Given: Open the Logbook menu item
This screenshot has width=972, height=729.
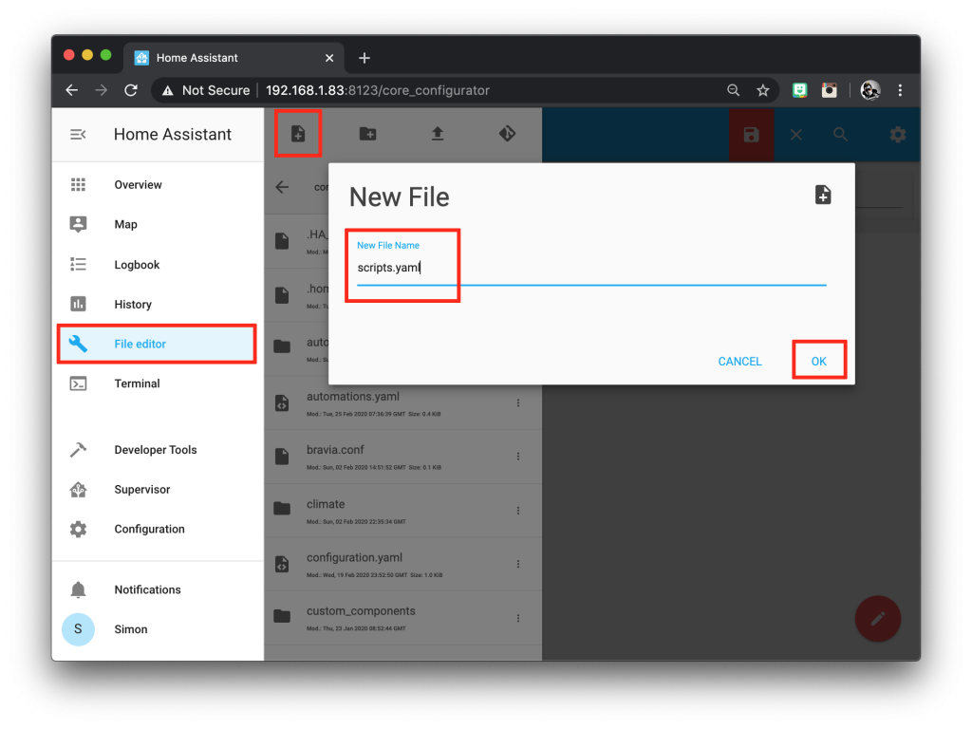Looking at the screenshot, I should pos(158,265).
